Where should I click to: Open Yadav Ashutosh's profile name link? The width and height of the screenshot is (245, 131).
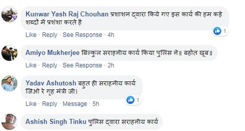click(51, 83)
